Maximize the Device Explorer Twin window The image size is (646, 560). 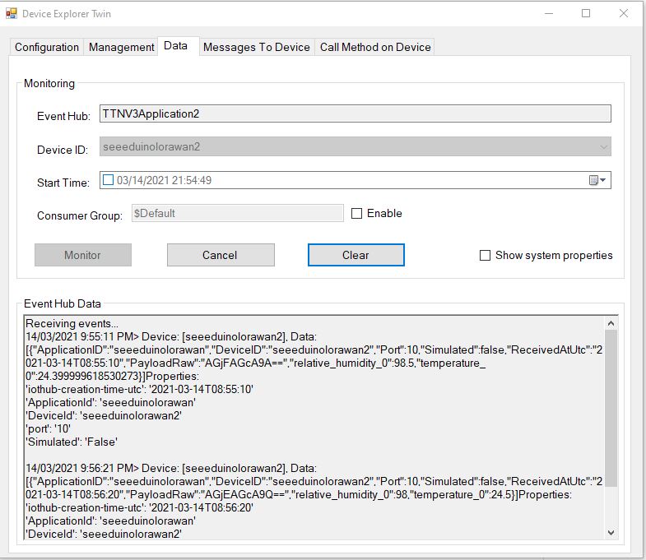[x=586, y=14]
